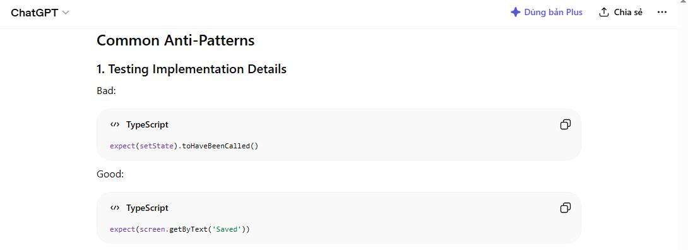Click the expect(setState).toHaveBeenCalled() code line
Image resolution: width=688 pixels, height=250 pixels.
(184, 146)
